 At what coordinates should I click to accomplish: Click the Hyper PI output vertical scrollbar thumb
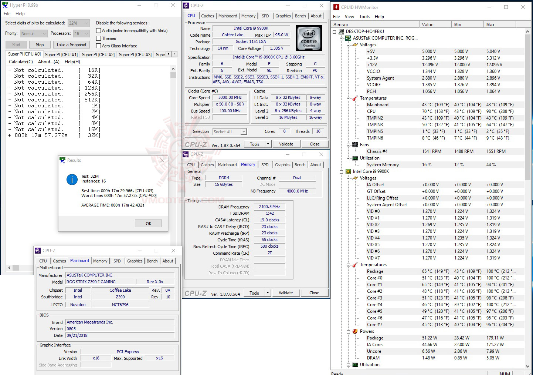click(x=173, y=75)
